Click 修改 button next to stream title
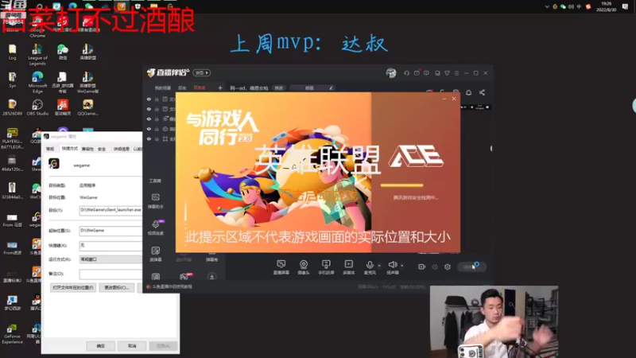 [279, 88]
